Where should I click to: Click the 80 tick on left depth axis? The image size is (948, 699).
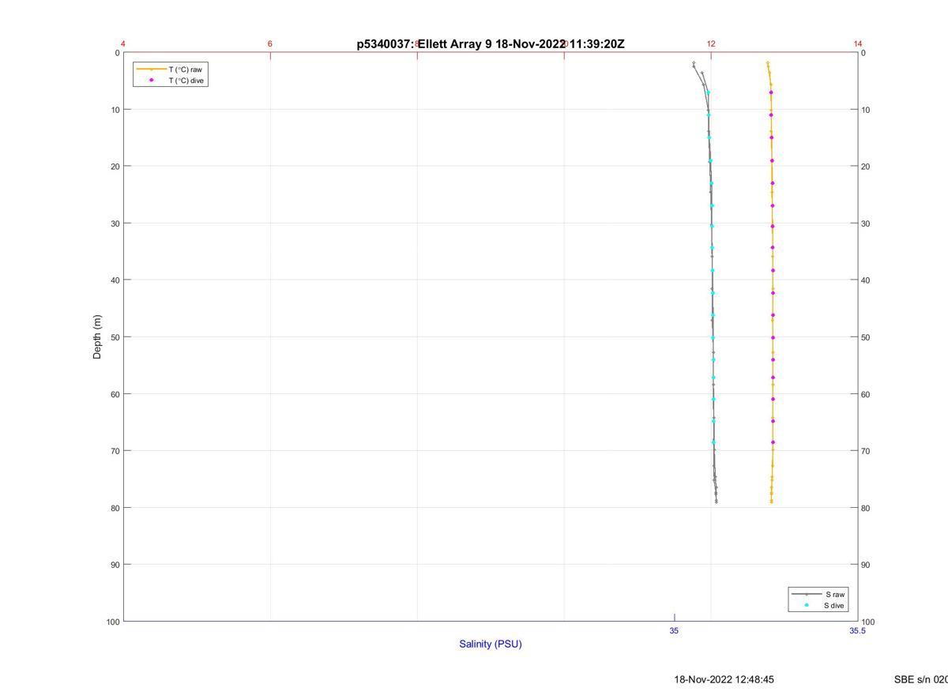pos(115,508)
